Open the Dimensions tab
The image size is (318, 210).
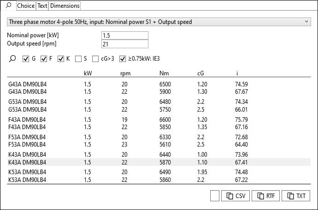coord(65,6)
